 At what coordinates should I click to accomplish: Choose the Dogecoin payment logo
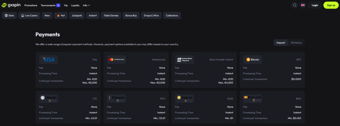click(x=185, y=99)
